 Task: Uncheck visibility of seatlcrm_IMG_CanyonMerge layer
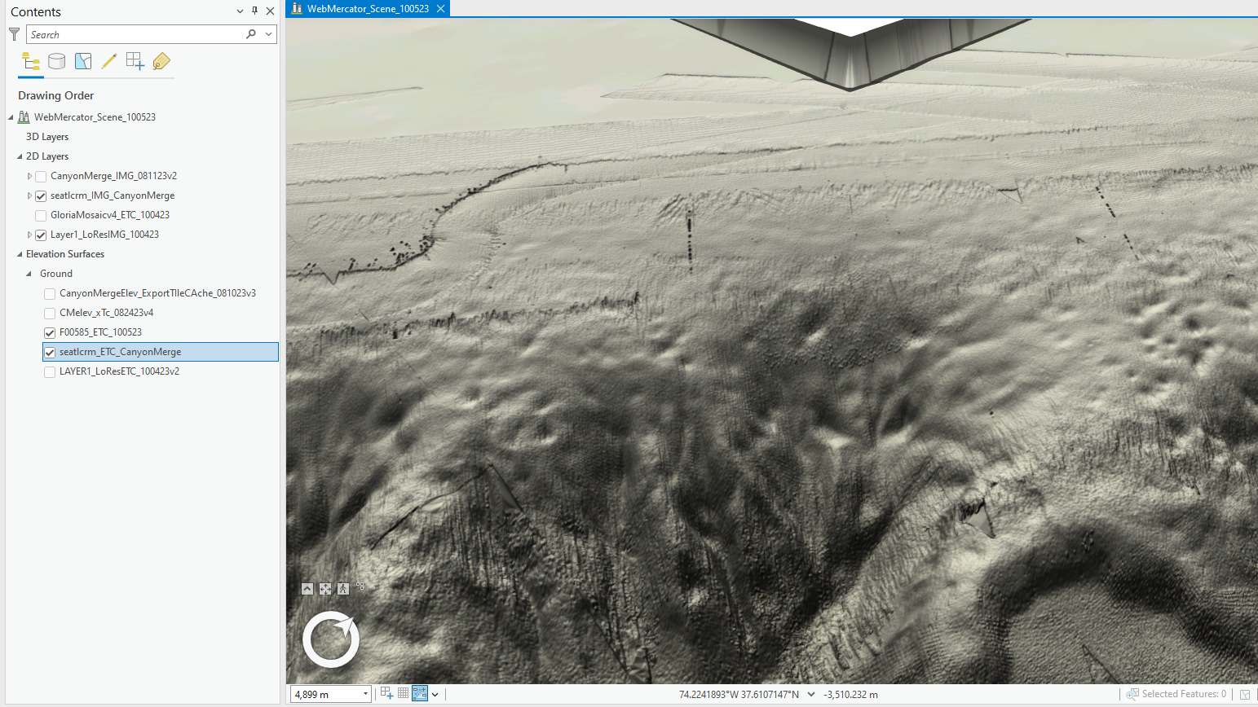[x=40, y=195]
